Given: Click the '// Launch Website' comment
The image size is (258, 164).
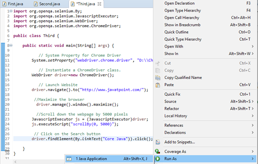Looking at the screenshot, I should (x=58, y=85).
